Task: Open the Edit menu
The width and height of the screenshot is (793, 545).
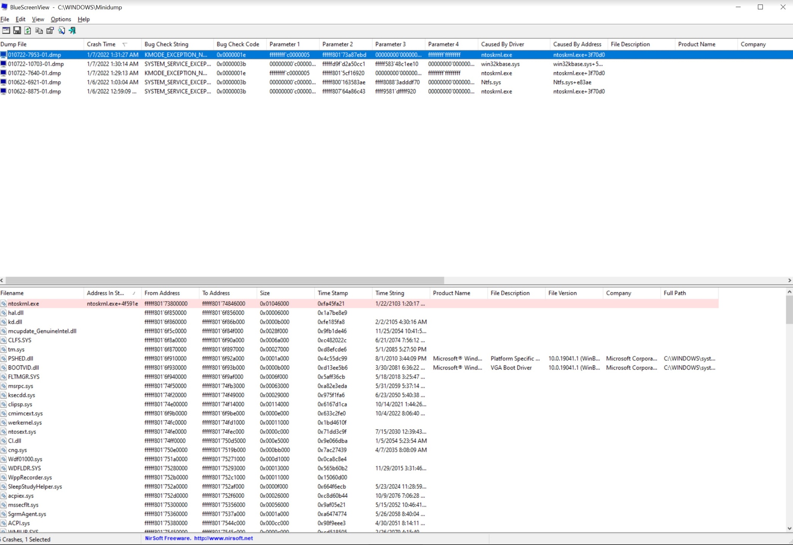Action: [x=20, y=19]
